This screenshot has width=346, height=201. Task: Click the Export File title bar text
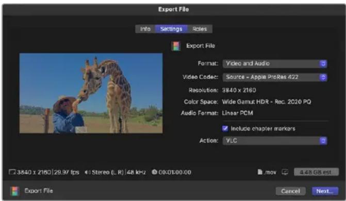173,9
